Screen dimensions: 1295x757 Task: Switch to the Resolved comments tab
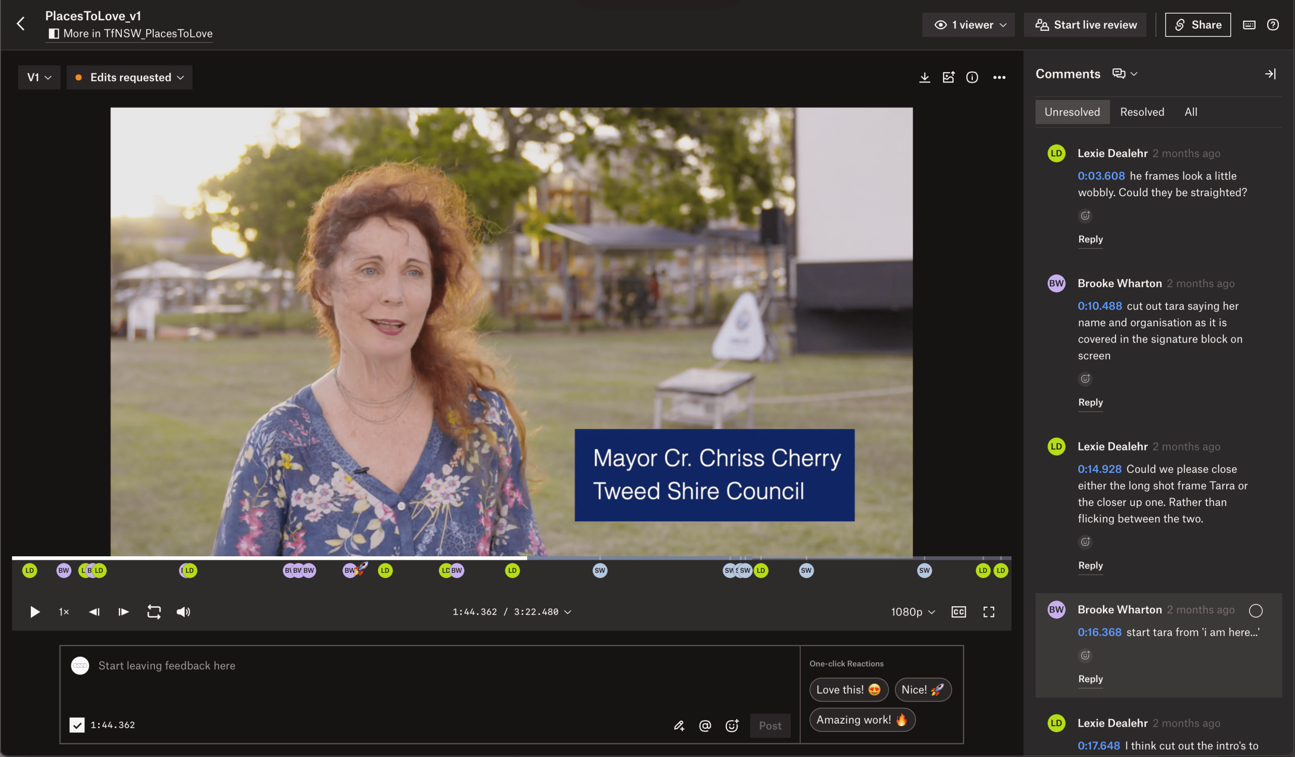pyautogui.click(x=1142, y=112)
